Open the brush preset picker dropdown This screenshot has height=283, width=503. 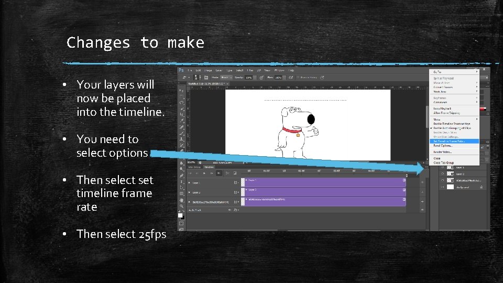pos(200,78)
